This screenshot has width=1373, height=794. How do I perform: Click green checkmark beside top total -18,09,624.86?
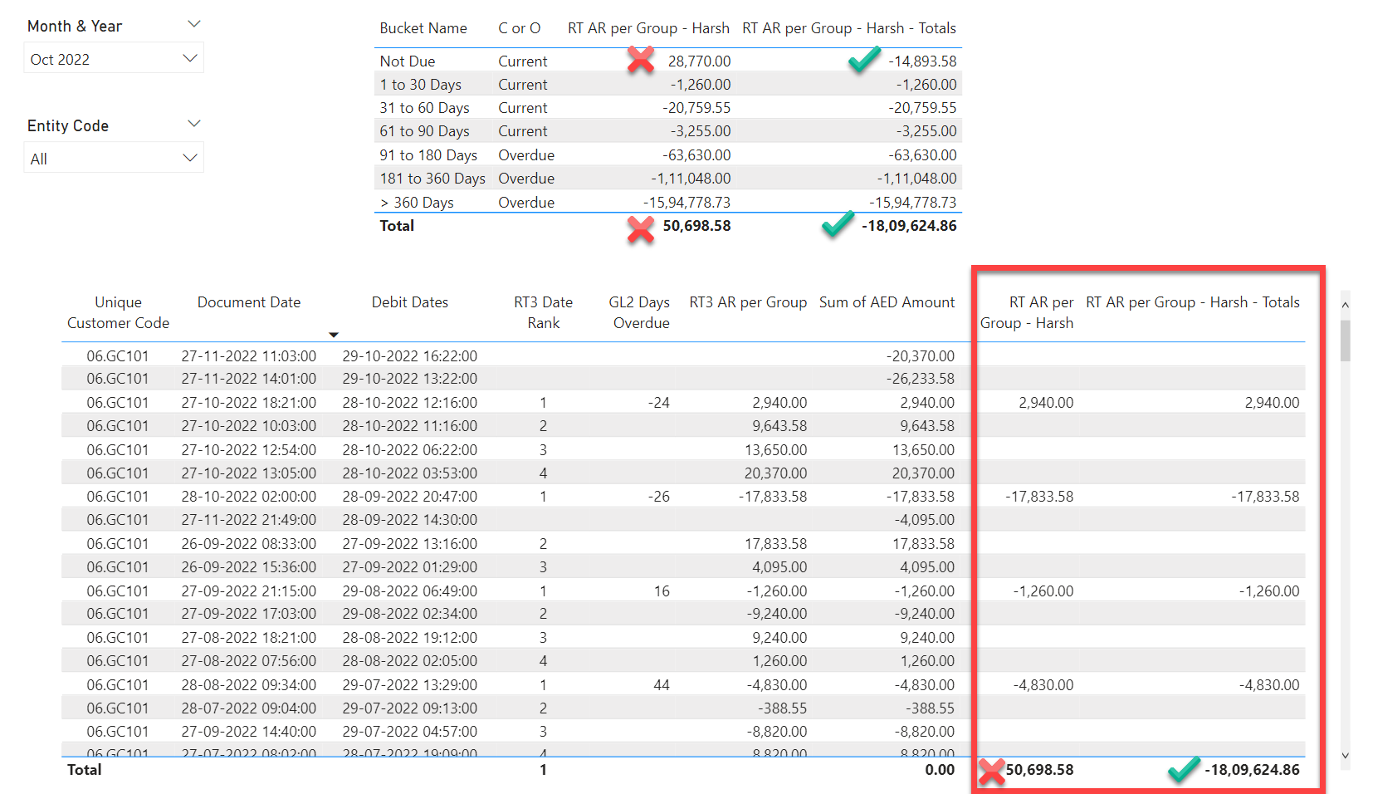[838, 225]
